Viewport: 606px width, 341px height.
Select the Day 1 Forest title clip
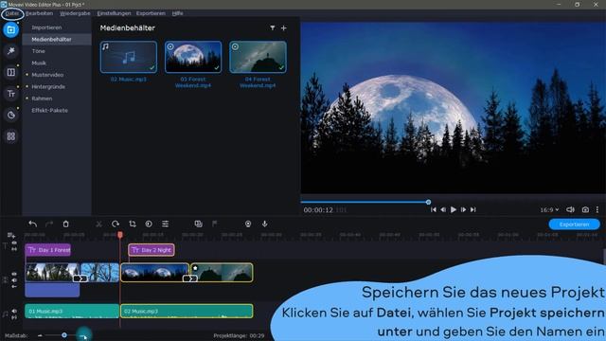[48, 250]
